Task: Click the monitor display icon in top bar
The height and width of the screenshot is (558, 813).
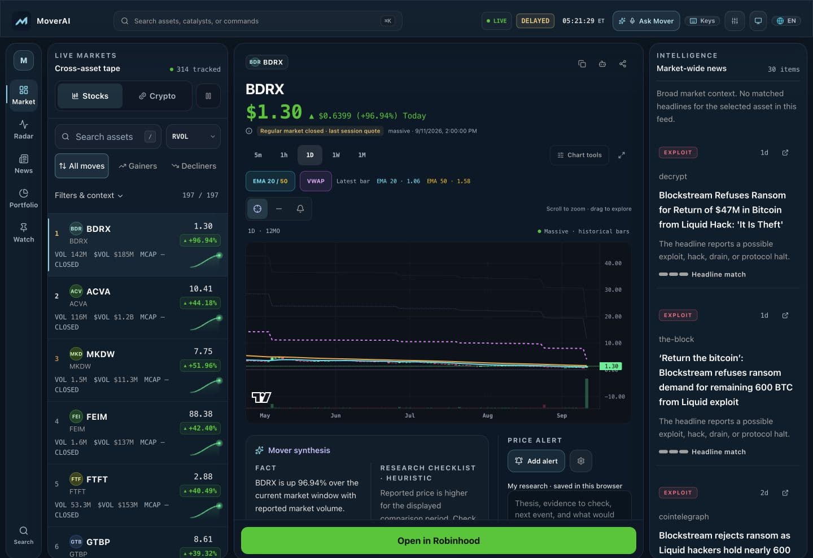Action: [758, 21]
